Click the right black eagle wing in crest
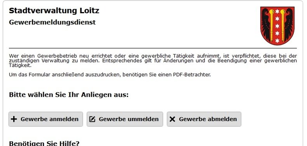307x146 pixels. [x=289, y=24]
